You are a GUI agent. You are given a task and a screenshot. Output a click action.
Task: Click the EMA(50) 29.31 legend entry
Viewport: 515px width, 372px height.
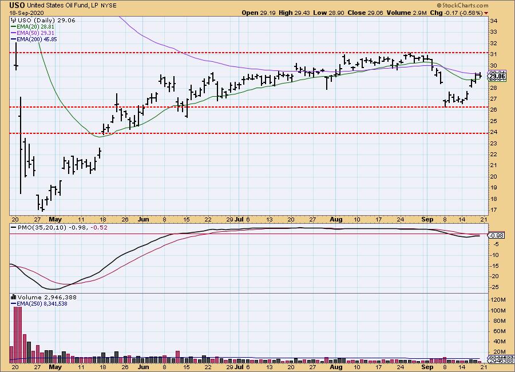(x=35, y=33)
